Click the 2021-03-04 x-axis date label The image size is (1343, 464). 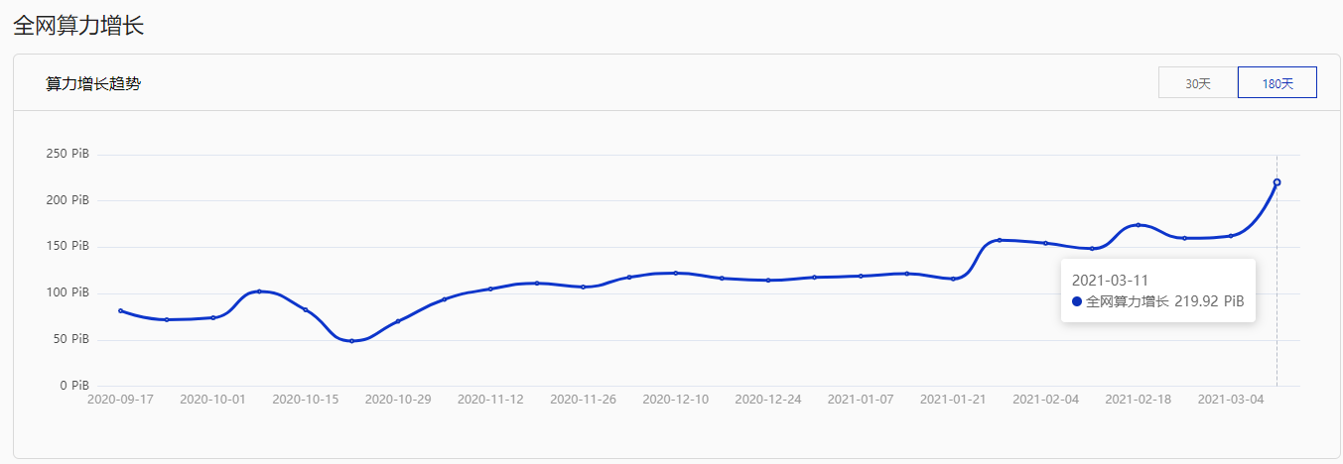[x=1231, y=400]
